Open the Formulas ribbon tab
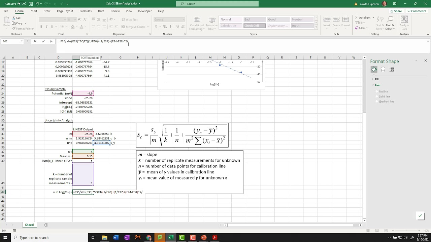 [86, 11]
